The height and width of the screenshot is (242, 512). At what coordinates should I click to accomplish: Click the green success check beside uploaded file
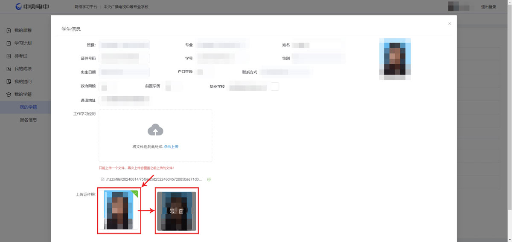(209, 179)
